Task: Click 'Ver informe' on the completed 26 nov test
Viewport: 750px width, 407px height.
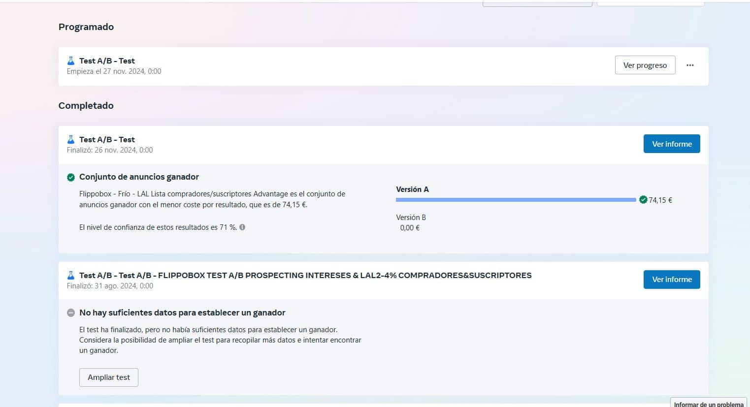Action: tap(671, 144)
